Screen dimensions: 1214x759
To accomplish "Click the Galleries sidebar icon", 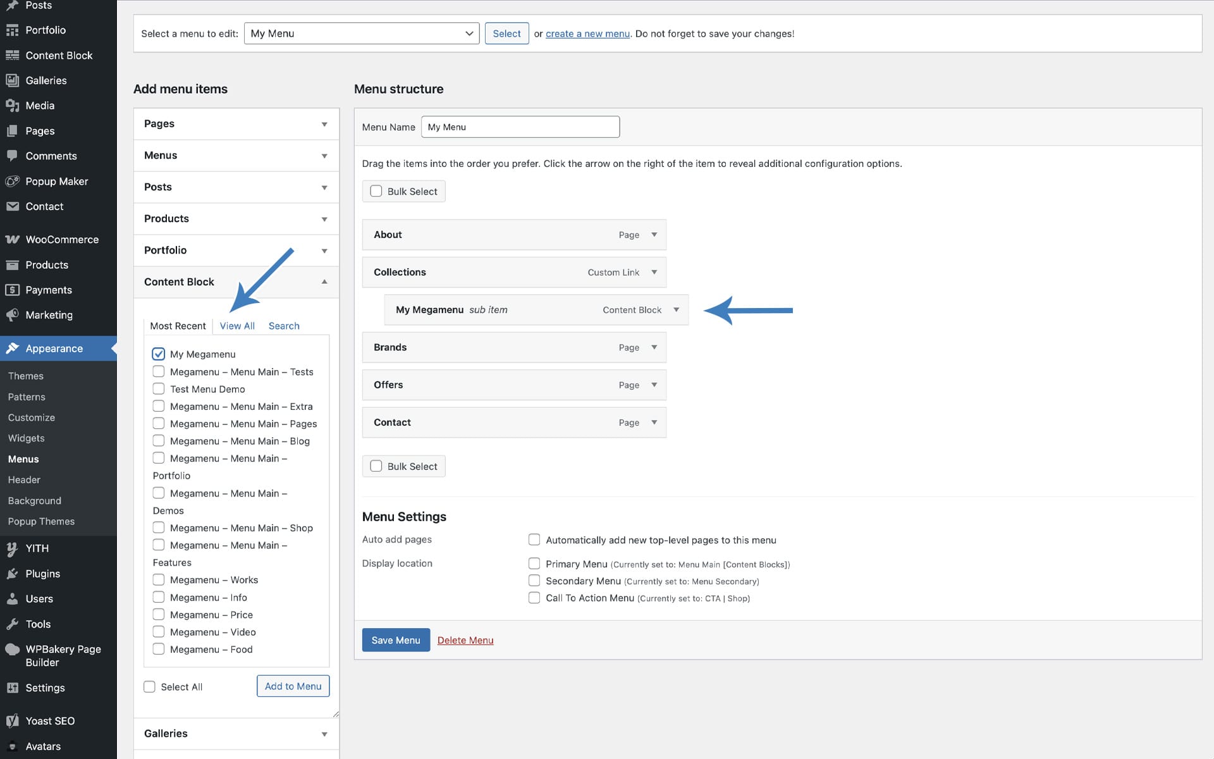I will (x=12, y=80).
